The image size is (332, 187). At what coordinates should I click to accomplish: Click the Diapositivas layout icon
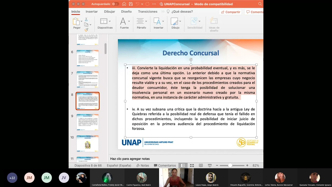click(104, 21)
